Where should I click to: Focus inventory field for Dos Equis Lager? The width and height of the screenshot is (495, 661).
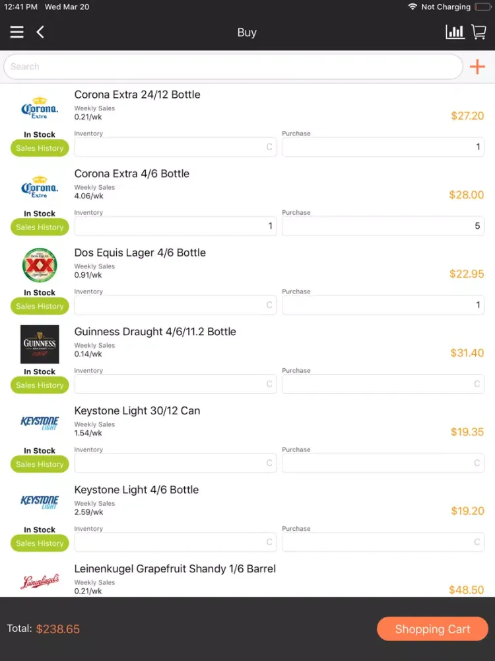pos(175,305)
